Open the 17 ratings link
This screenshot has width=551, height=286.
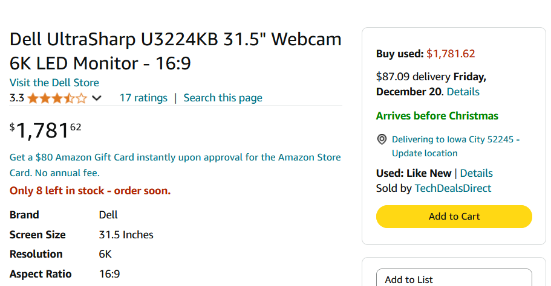(143, 98)
